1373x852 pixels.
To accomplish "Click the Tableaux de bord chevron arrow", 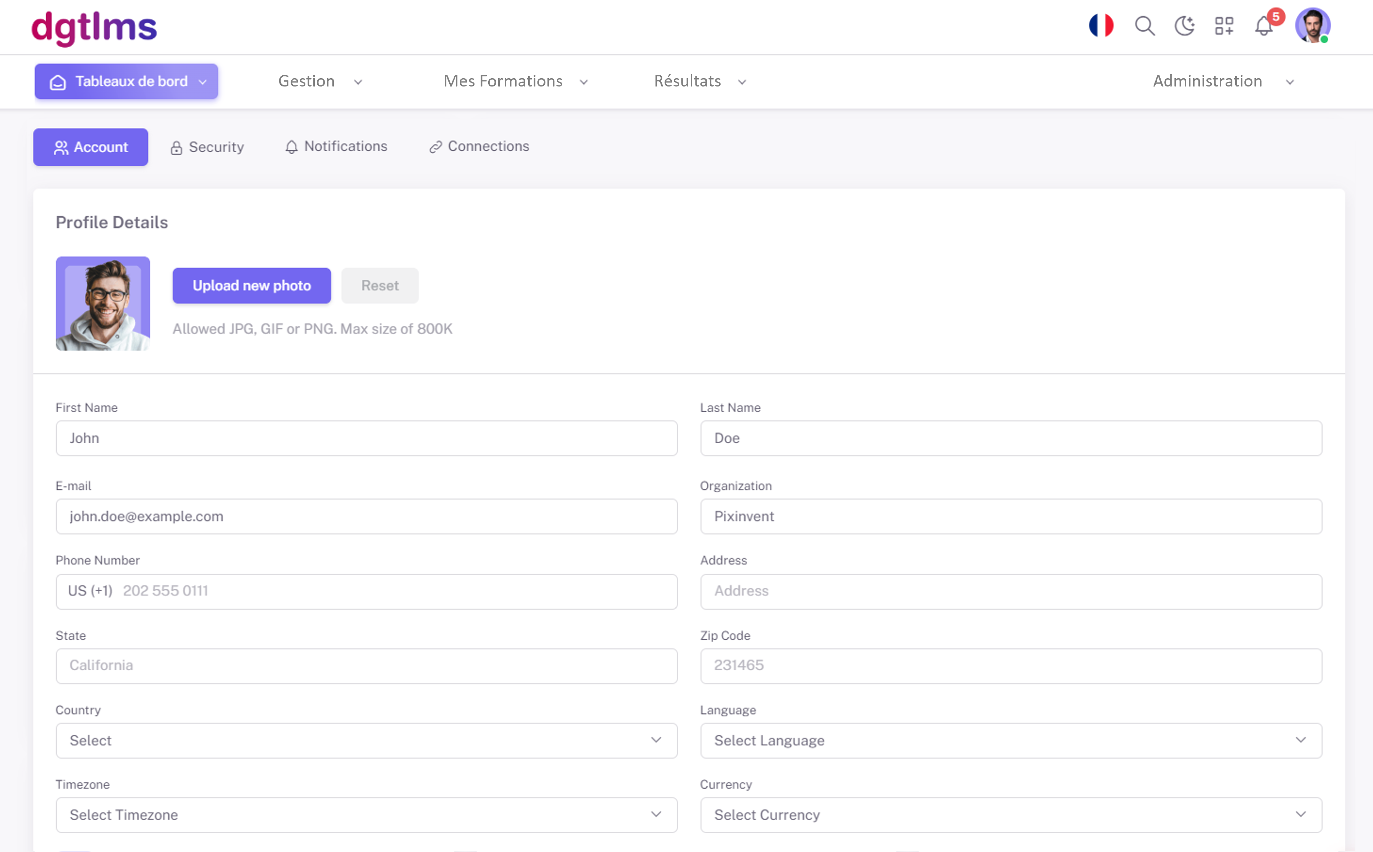I will [x=203, y=82].
